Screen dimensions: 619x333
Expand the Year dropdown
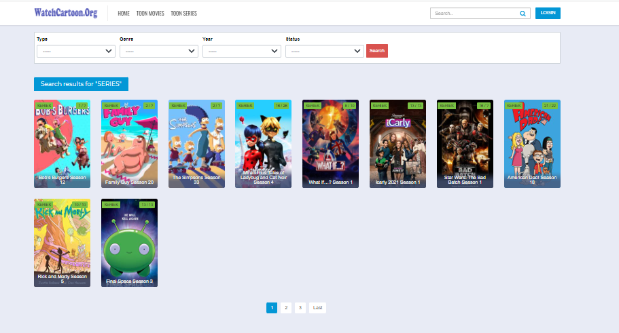(x=242, y=52)
